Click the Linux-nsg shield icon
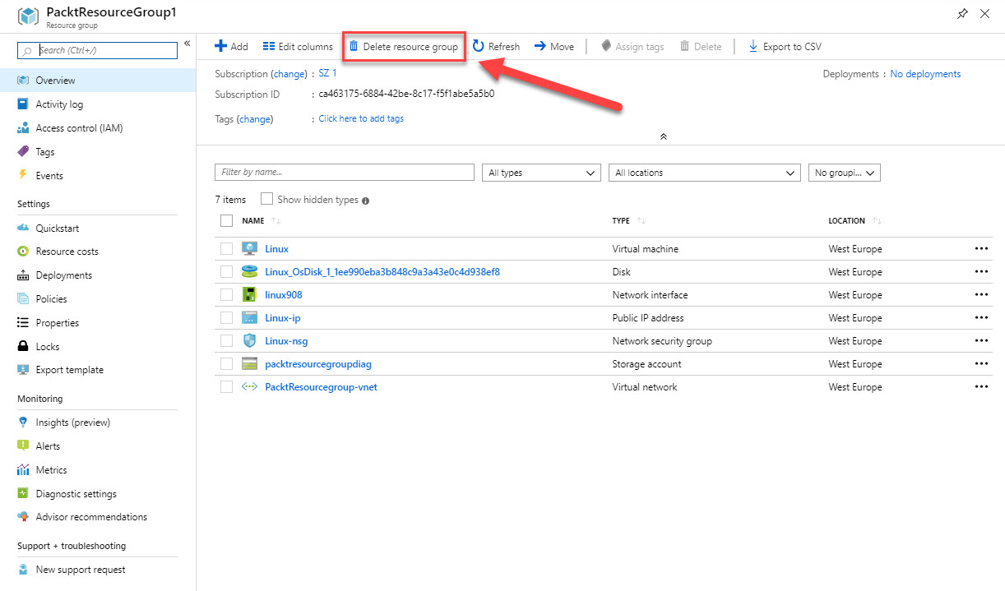1005x591 pixels. tap(249, 340)
